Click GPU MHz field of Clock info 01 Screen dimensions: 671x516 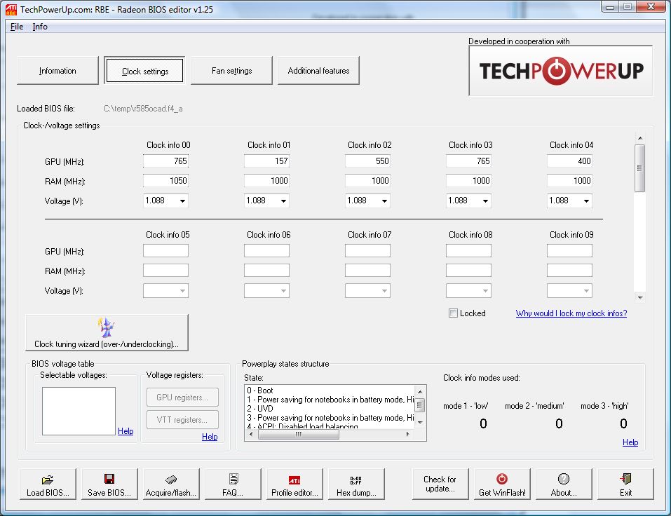point(266,161)
